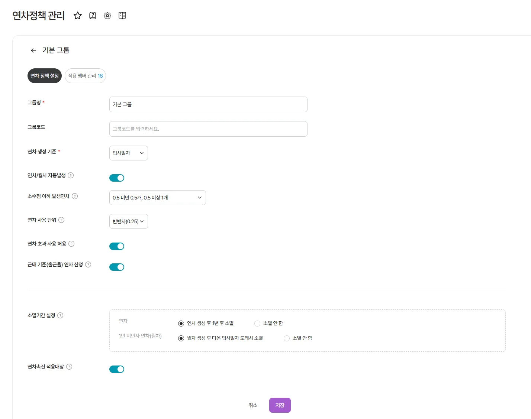Toggle the 연차촉진 적용대상 switch
Screen dimensions: 531x419
tap(117, 369)
